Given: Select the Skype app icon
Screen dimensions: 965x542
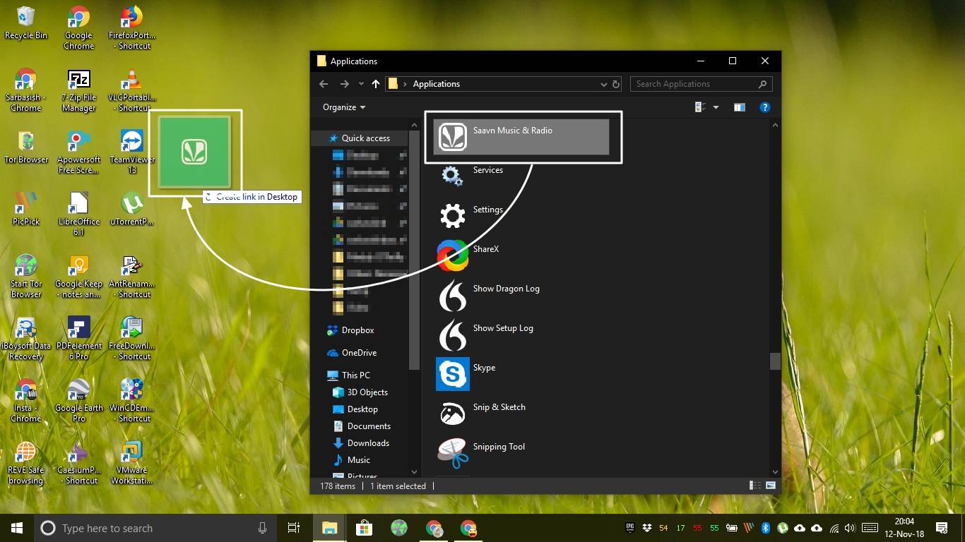Looking at the screenshot, I should (x=452, y=373).
